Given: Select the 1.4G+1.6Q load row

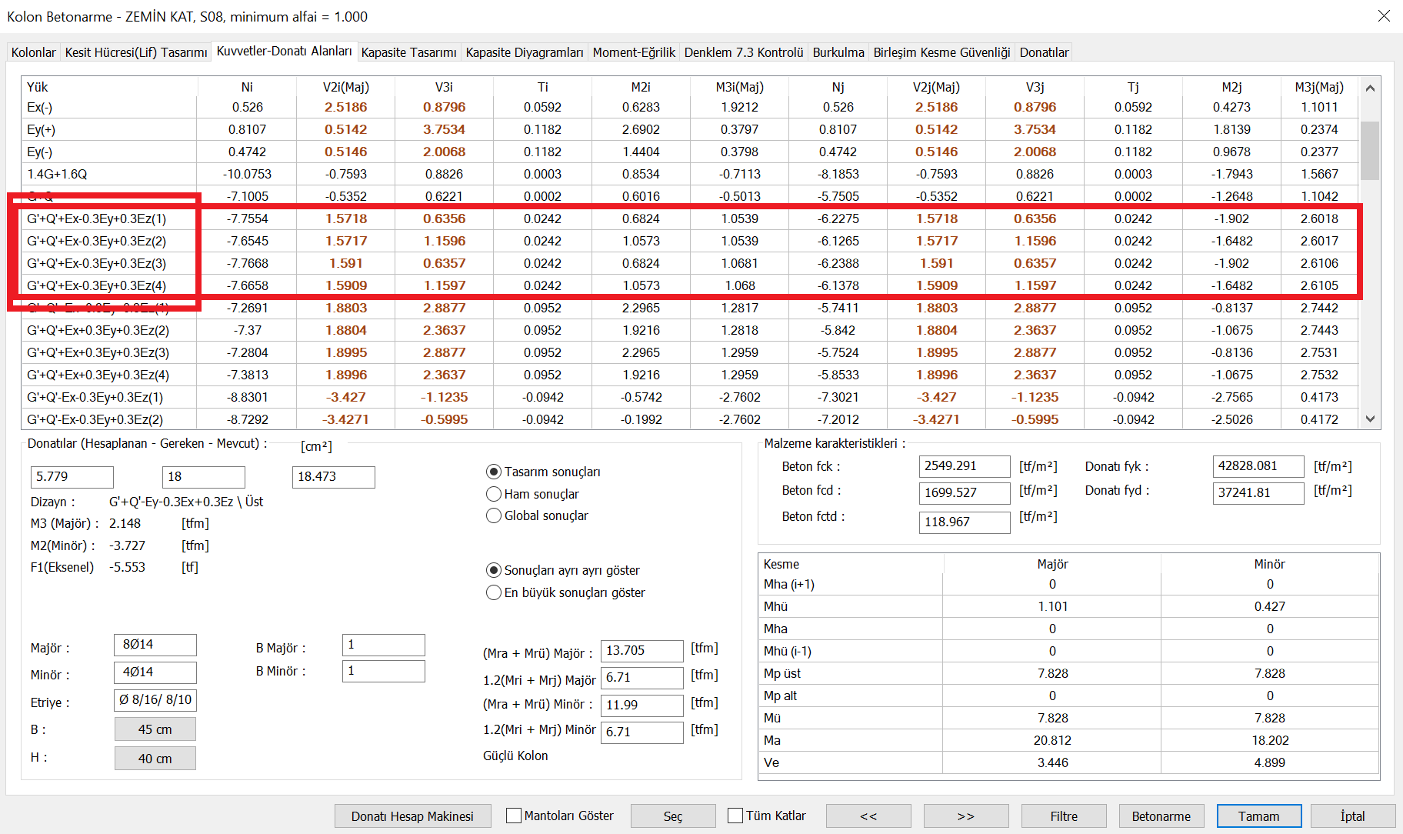Looking at the screenshot, I should click(690, 174).
